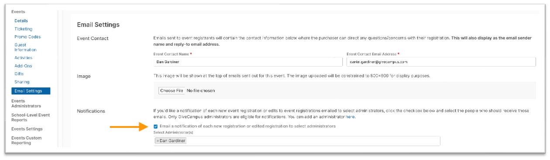Remove Dan Gardiner tag via x icon

tap(158, 141)
